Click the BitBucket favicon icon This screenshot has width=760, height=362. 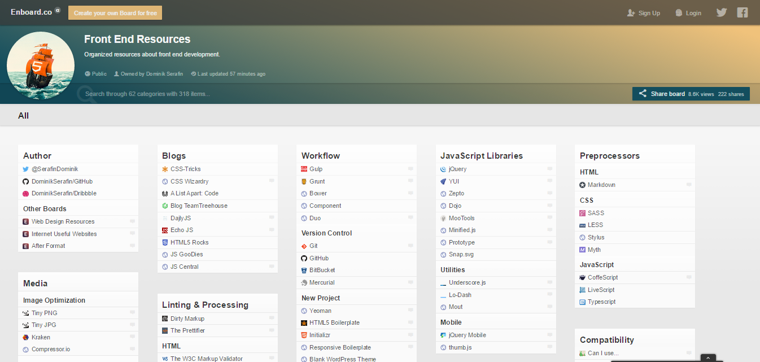click(x=304, y=270)
